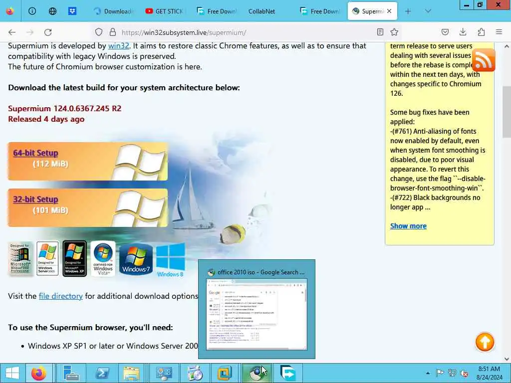Open the Save to Pocket button

[445, 32]
